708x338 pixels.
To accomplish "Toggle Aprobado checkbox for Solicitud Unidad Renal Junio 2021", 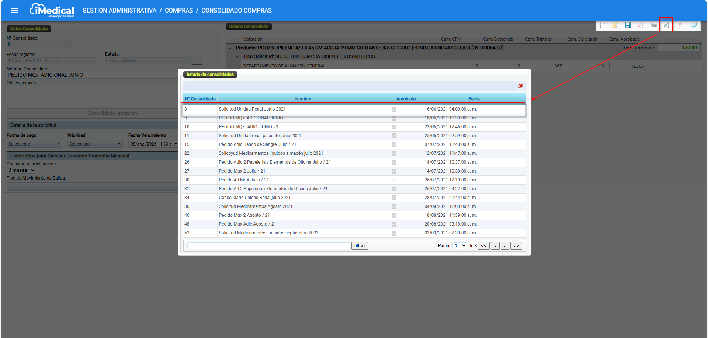I will click(x=394, y=109).
